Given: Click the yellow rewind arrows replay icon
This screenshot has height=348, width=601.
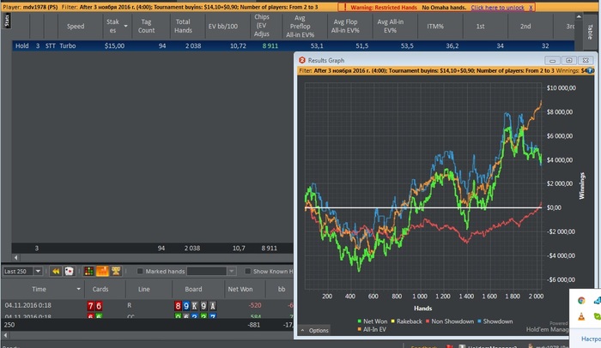Looking at the screenshot, I should [56, 271].
